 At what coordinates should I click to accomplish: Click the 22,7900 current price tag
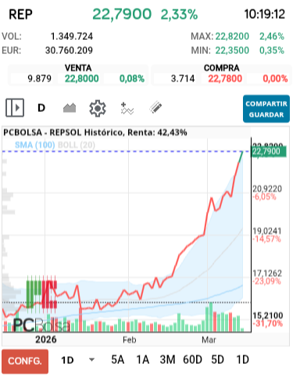click(269, 151)
